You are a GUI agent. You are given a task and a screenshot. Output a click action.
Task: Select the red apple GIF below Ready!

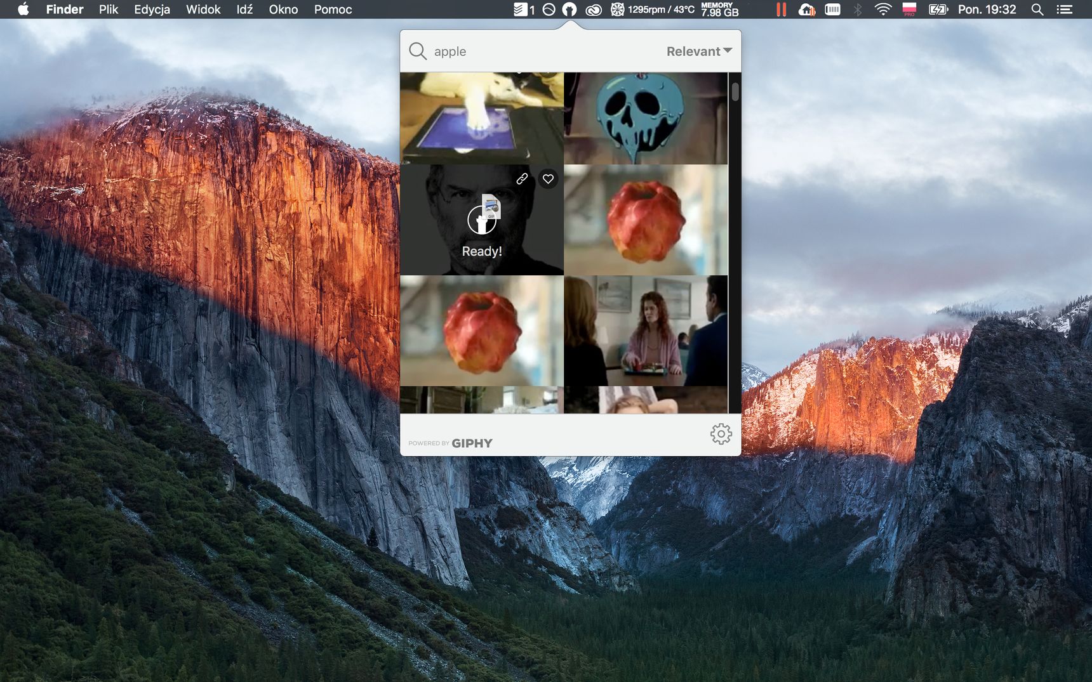click(x=482, y=331)
